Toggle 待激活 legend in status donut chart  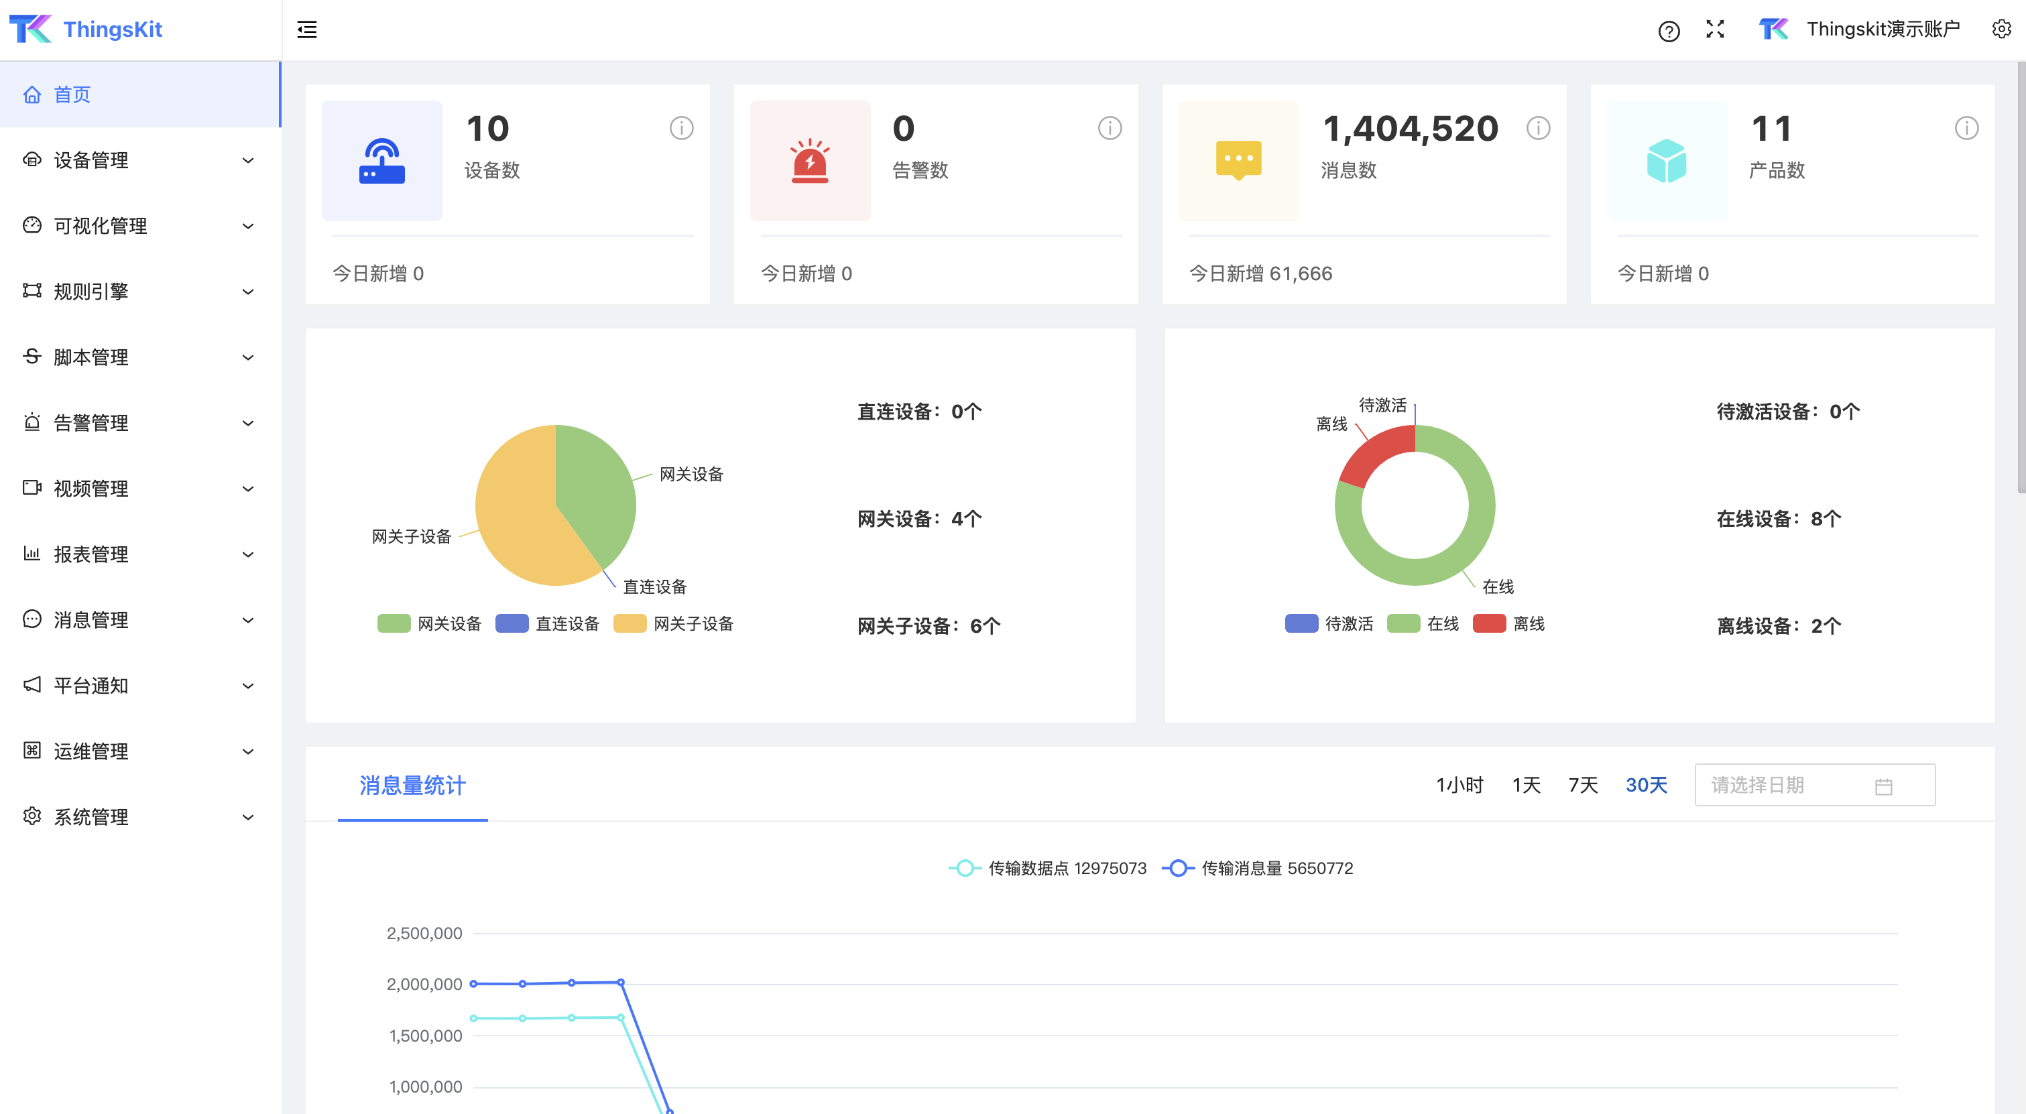(x=1329, y=623)
